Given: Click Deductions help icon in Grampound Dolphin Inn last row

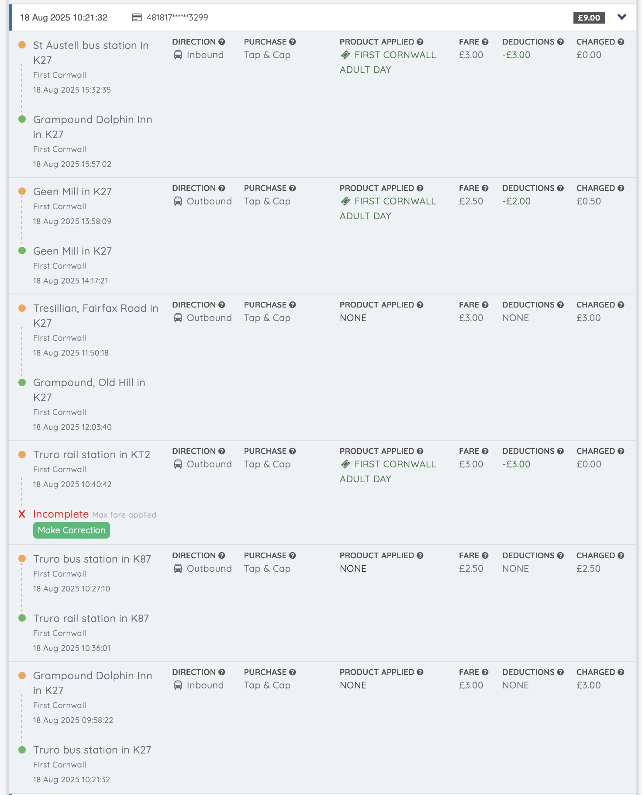Looking at the screenshot, I should point(560,672).
